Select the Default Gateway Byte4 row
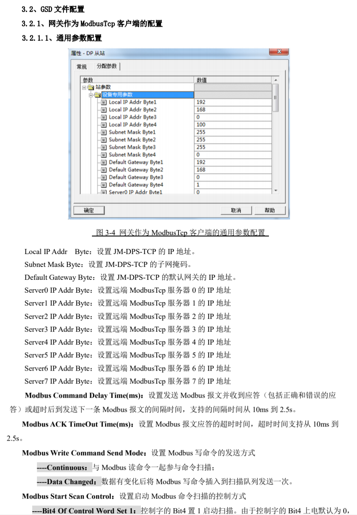 point(136,185)
